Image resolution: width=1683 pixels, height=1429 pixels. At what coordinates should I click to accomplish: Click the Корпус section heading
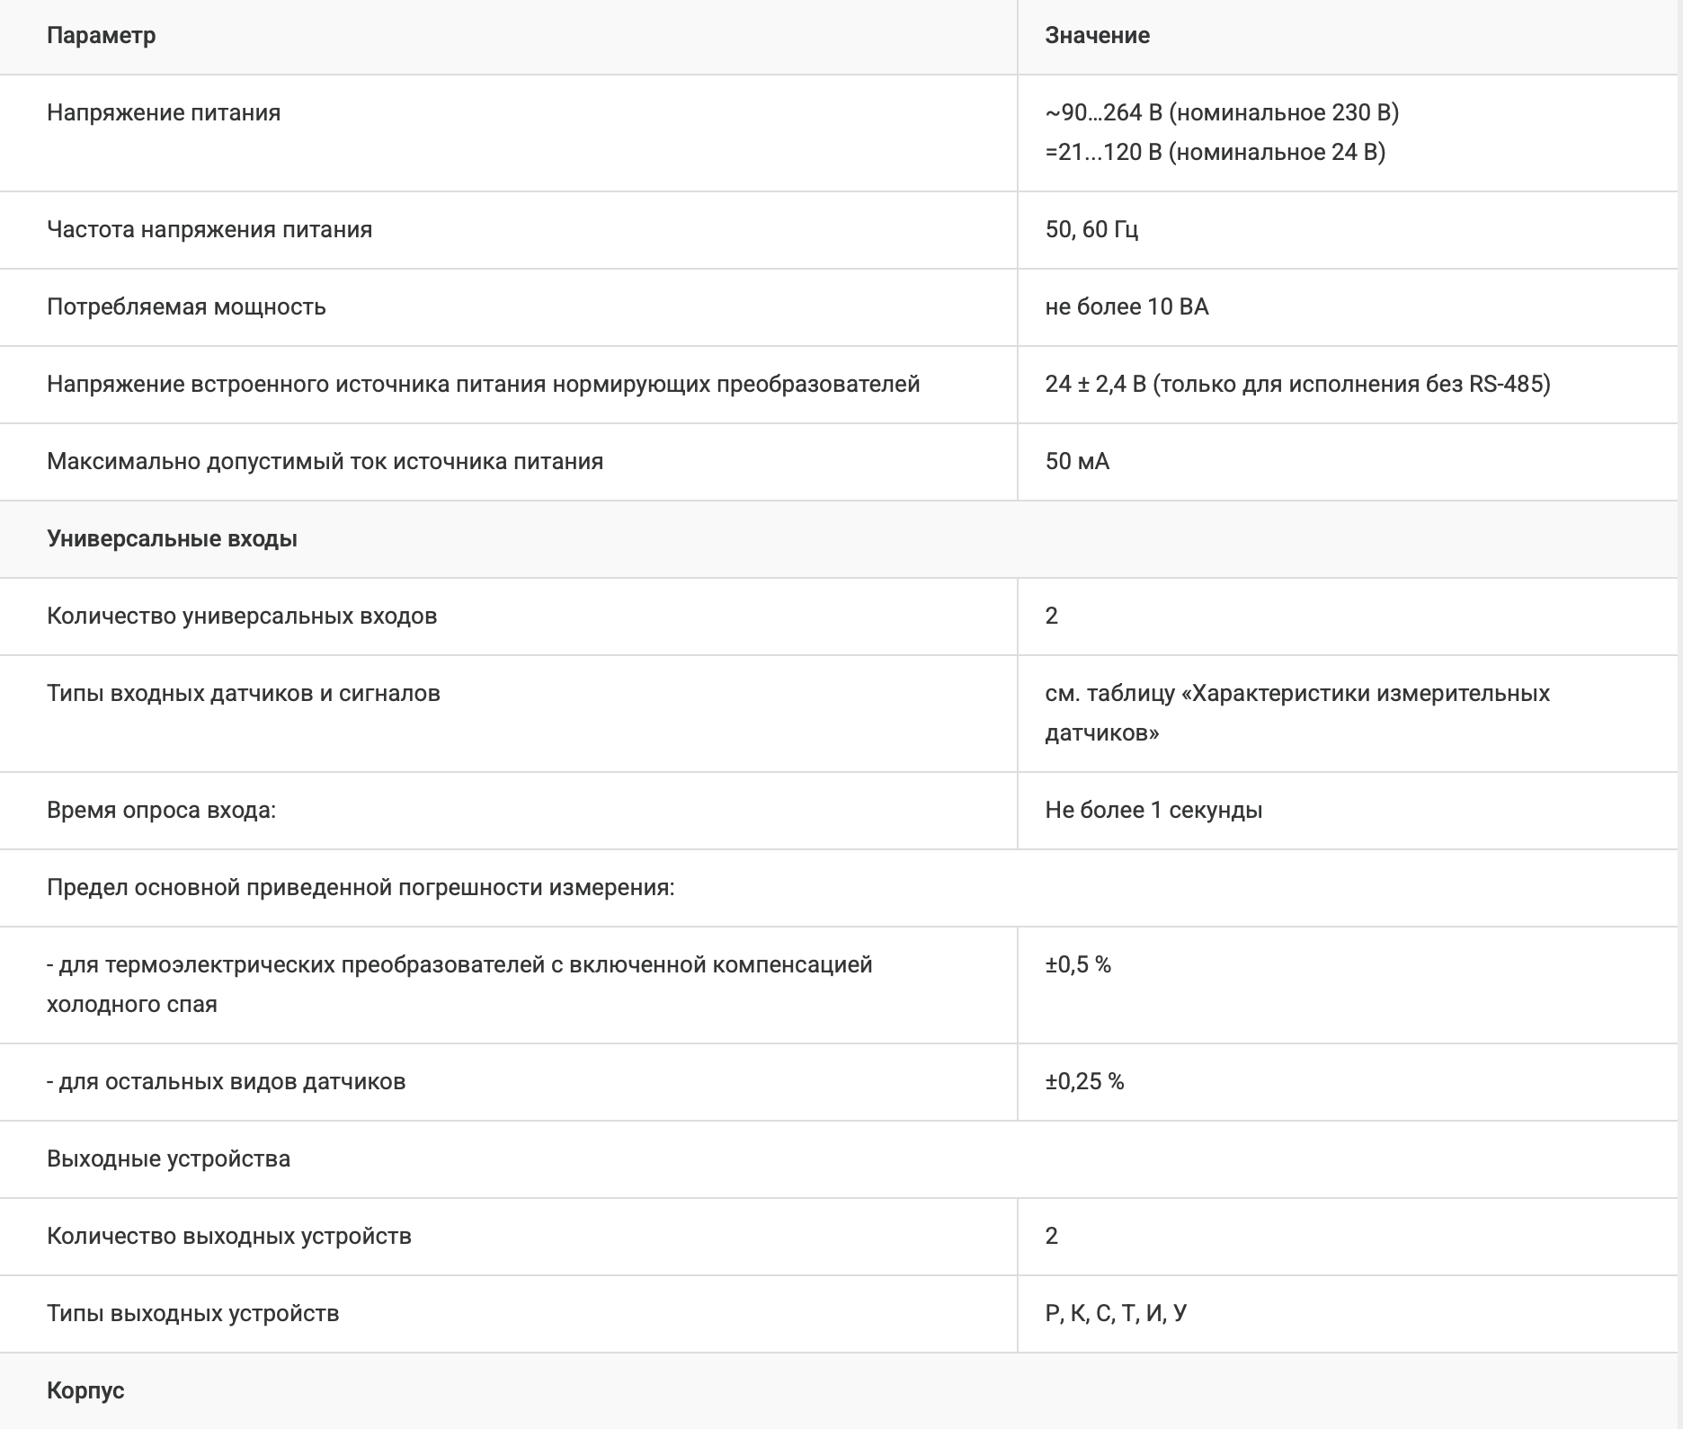coord(85,1390)
